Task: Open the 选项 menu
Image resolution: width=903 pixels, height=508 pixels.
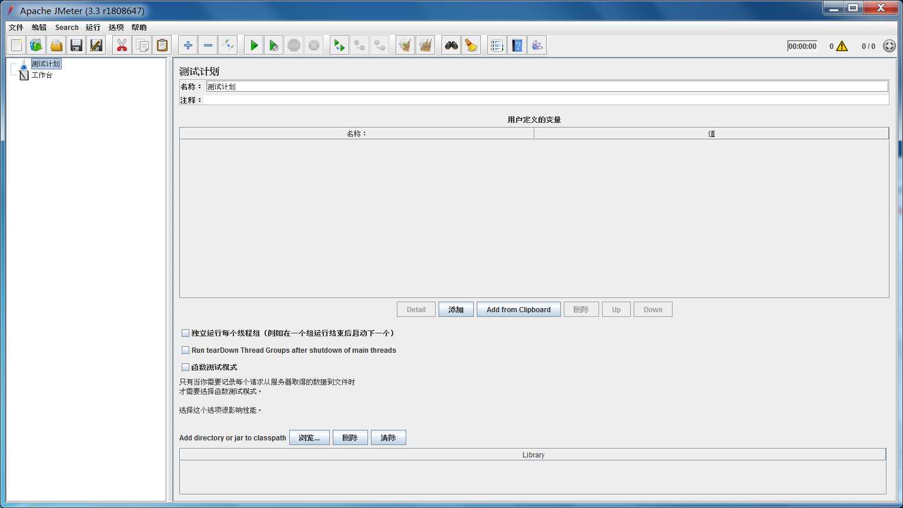Action: tap(116, 28)
